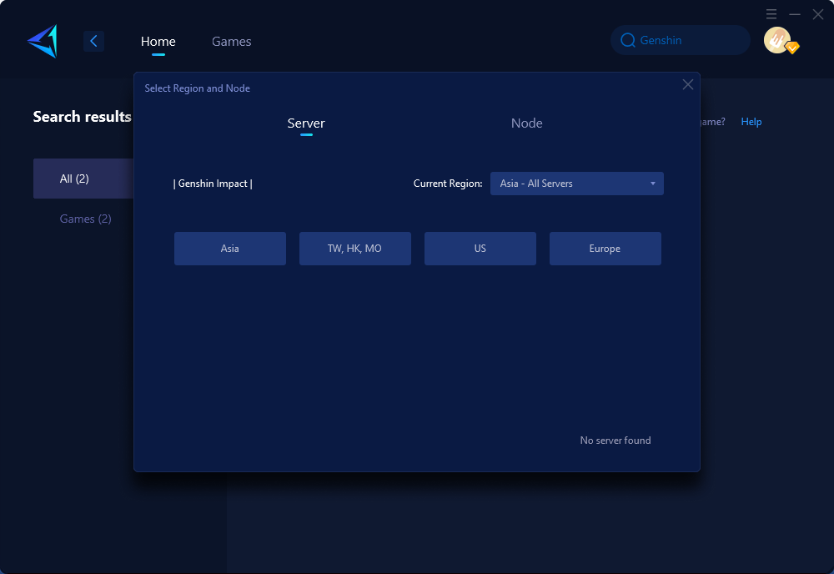Click the search magnifier icon
The width and height of the screenshot is (834, 574).
[628, 40]
